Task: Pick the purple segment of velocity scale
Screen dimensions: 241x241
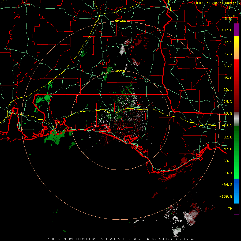Action: click(236, 30)
